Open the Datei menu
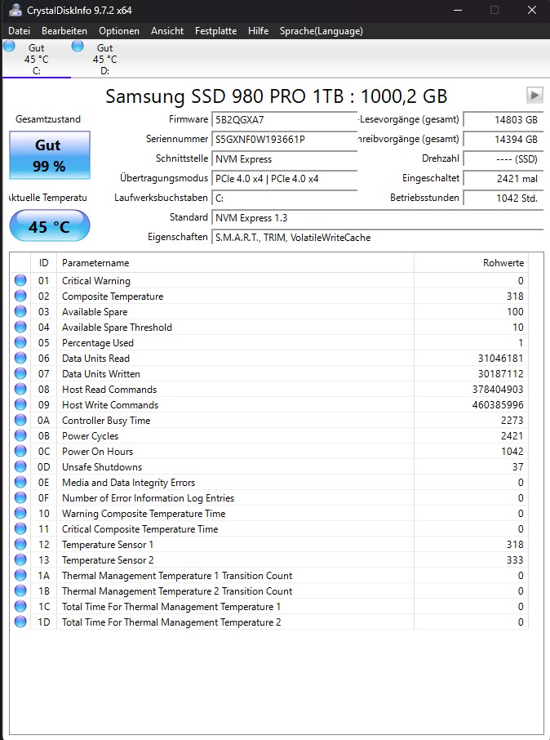The height and width of the screenshot is (740, 550). pos(19,31)
